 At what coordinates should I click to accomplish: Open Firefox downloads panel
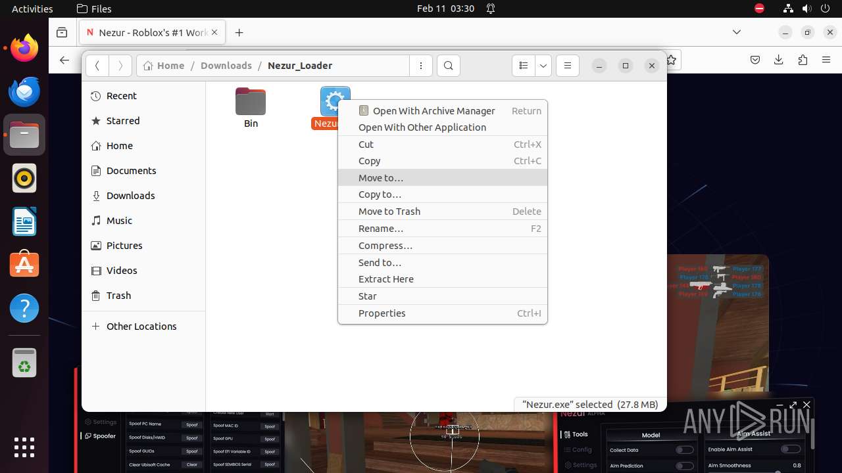pos(779,60)
